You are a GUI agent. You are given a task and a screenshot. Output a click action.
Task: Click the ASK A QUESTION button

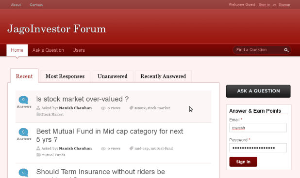258,91
